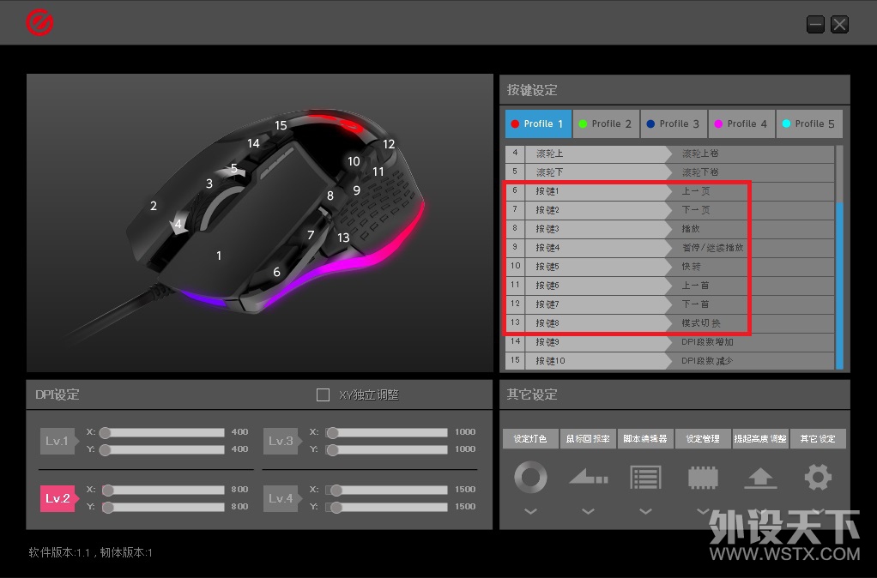Open the 脚本编辑器 button

tap(645, 439)
